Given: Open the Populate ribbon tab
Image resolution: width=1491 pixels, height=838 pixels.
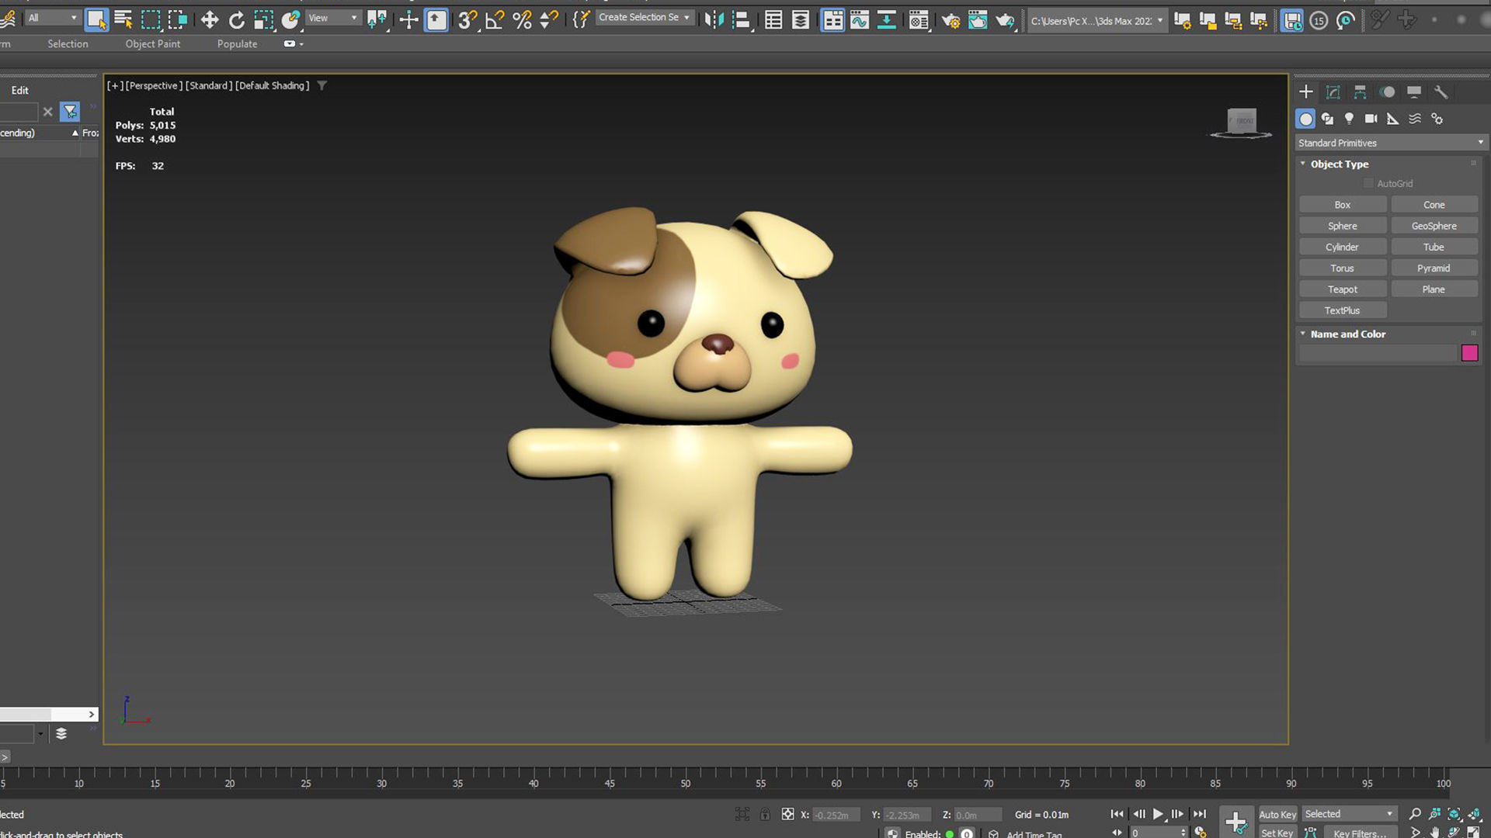Looking at the screenshot, I should [237, 44].
